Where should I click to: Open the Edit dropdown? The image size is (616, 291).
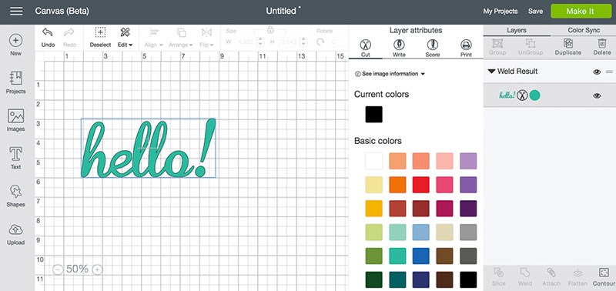tap(126, 38)
